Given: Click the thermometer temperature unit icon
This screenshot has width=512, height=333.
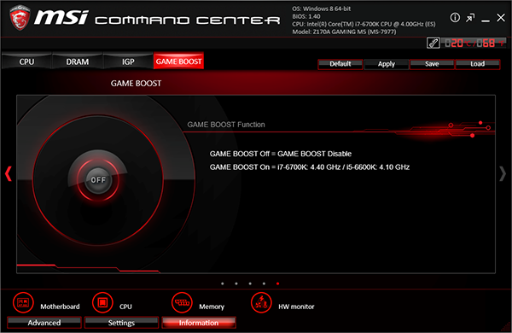Looking at the screenshot, I should pos(433,43).
